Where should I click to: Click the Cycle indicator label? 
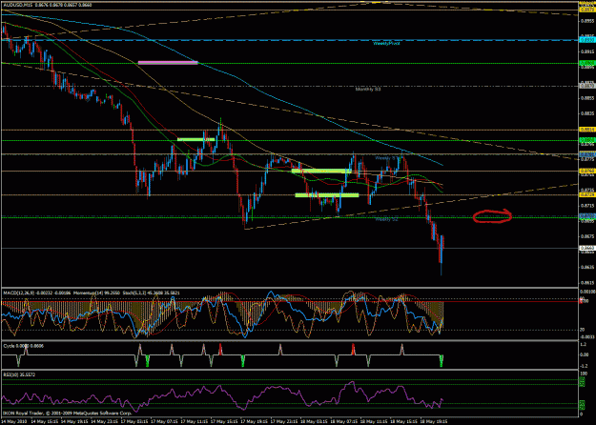(23, 346)
